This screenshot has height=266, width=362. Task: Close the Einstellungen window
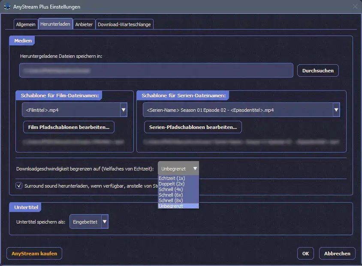[355, 6]
